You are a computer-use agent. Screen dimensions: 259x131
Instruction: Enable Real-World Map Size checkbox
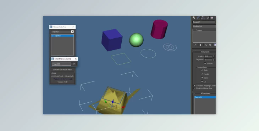[x=194, y=88]
